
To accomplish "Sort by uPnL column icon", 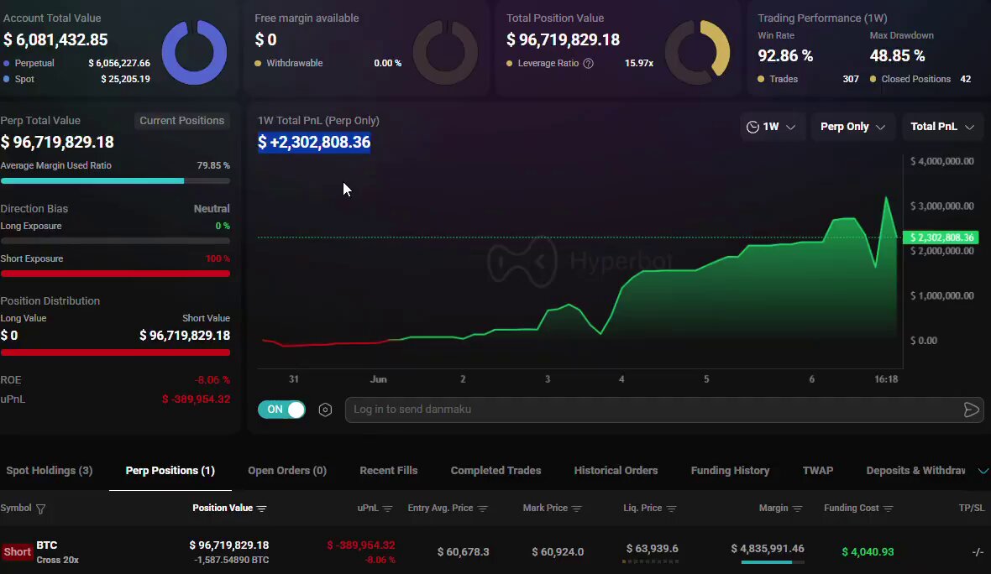I will coord(387,509).
